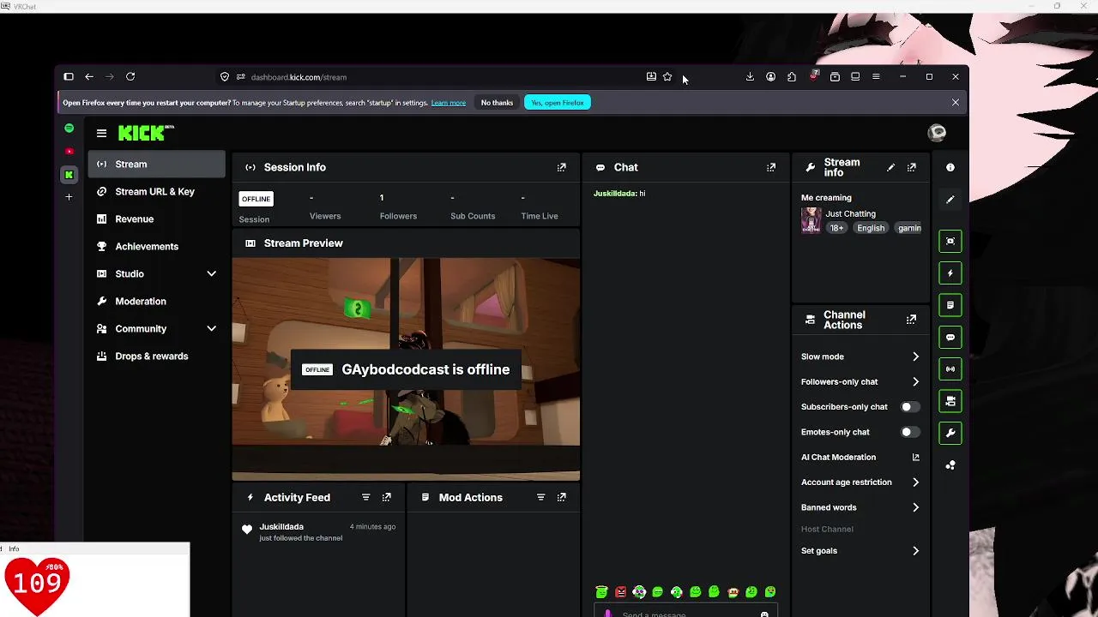Click the Send a message field

(685, 613)
